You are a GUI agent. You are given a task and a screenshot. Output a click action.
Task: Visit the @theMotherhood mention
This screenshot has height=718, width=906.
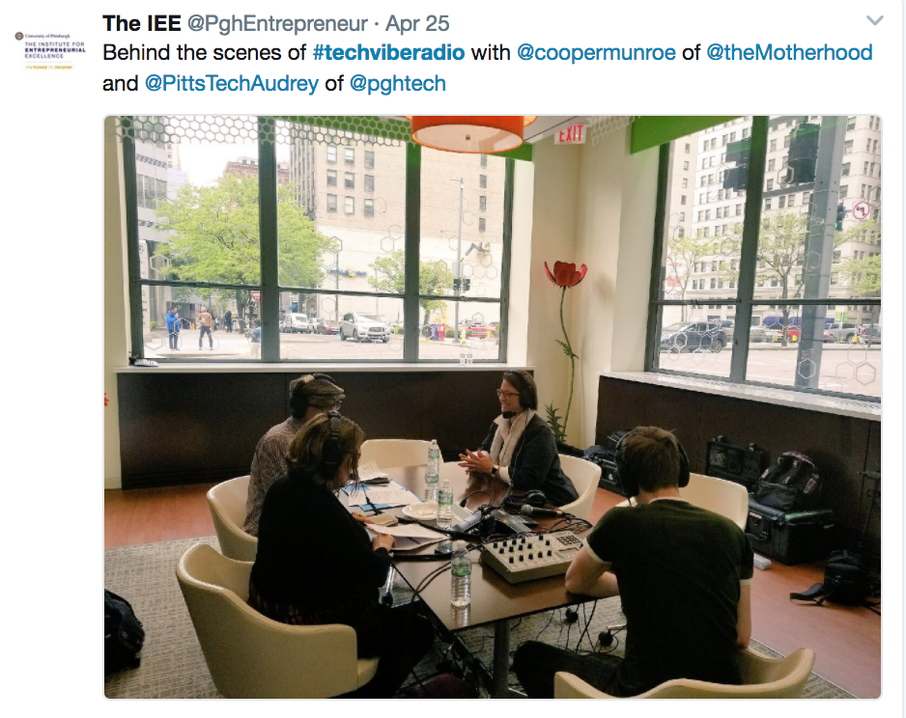(x=789, y=52)
